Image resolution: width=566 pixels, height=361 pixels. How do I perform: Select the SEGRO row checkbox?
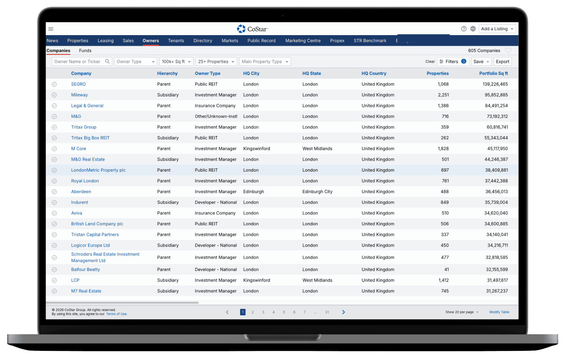coord(54,84)
